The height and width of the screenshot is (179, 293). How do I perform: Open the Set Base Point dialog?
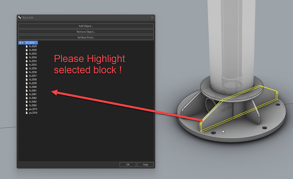(x=86, y=37)
